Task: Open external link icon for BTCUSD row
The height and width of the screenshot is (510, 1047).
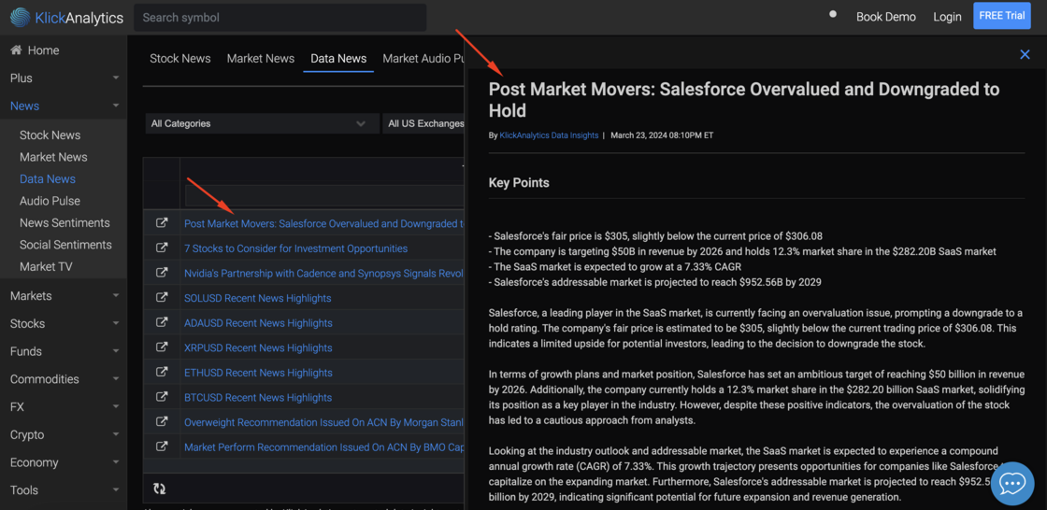Action: click(162, 397)
